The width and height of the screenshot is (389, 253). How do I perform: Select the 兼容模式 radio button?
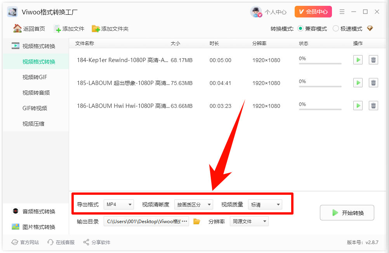[300, 29]
